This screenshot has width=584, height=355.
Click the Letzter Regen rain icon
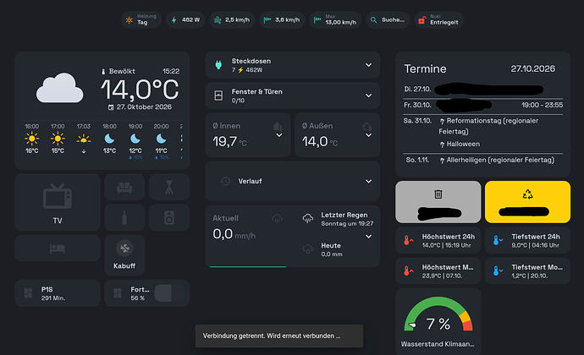[308, 218]
